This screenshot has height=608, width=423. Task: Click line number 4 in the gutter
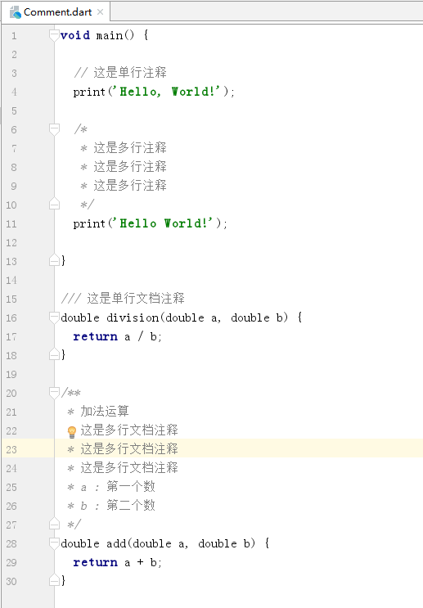click(x=14, y=92)
